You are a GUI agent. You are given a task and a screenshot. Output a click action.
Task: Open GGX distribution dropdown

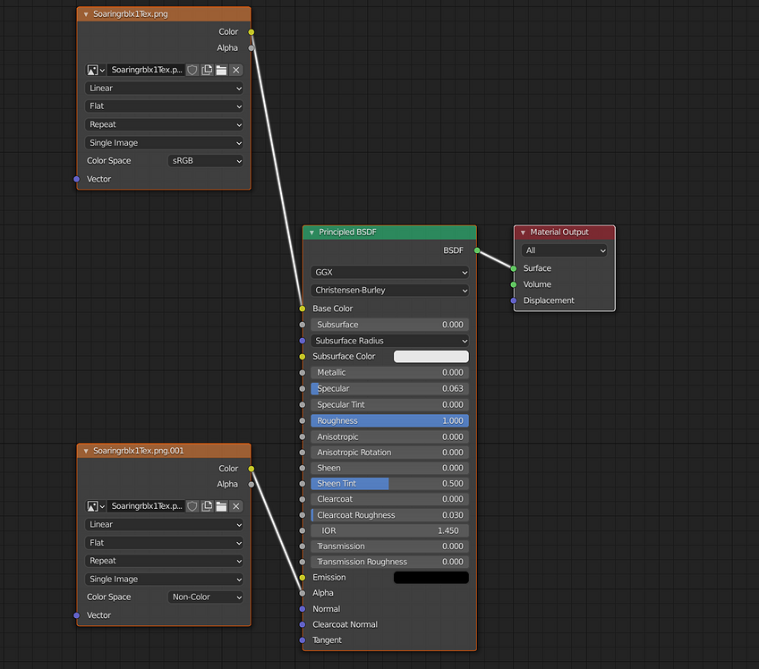pyautogui.click(x=389, y=273)
